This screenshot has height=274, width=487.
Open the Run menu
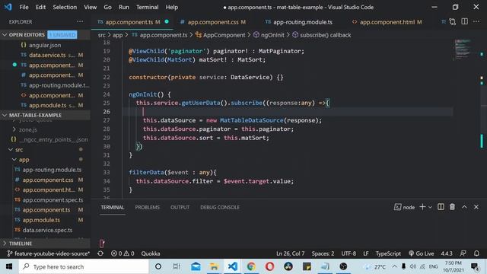123,7
